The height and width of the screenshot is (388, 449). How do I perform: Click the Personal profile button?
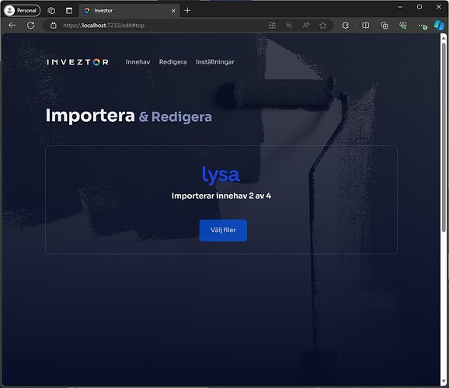coord(22,11)
